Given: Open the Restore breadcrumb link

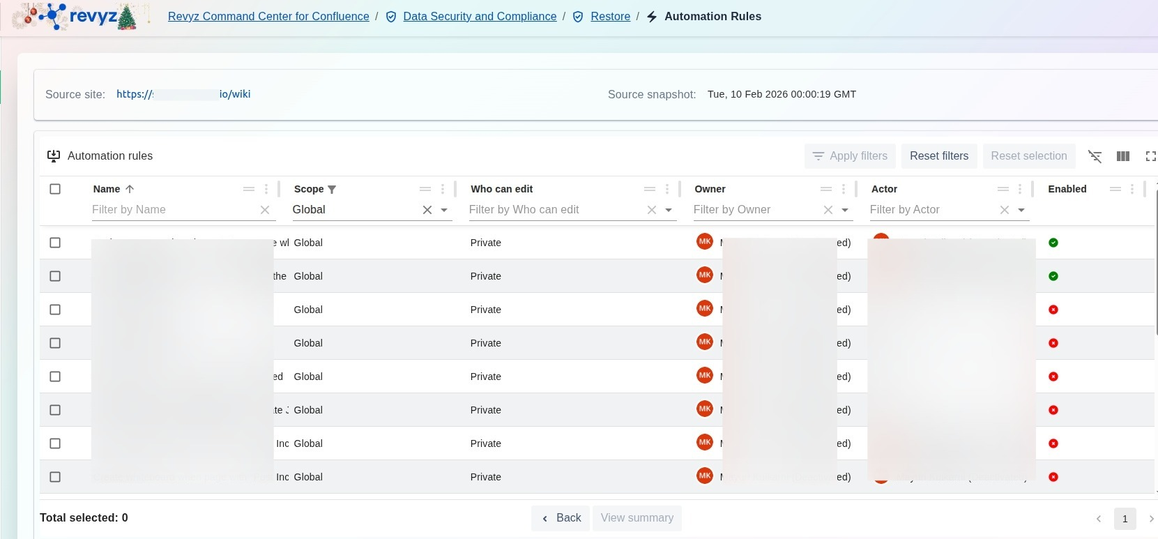Looking at the screenshot, I should [x=610, y=17].
